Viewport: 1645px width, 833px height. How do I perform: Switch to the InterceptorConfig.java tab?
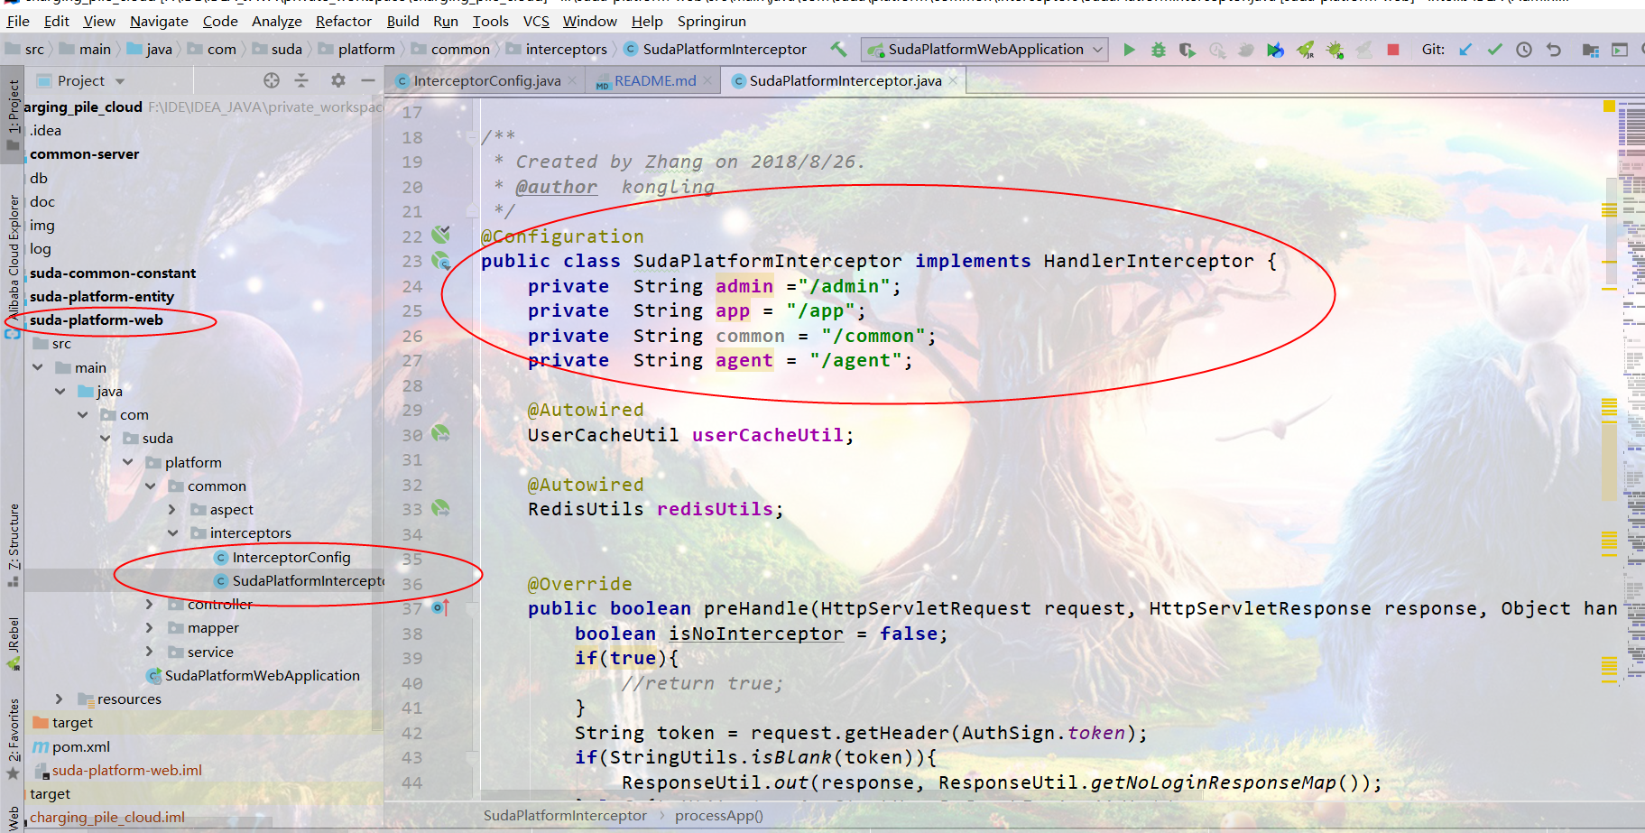[x=486, y=80]
